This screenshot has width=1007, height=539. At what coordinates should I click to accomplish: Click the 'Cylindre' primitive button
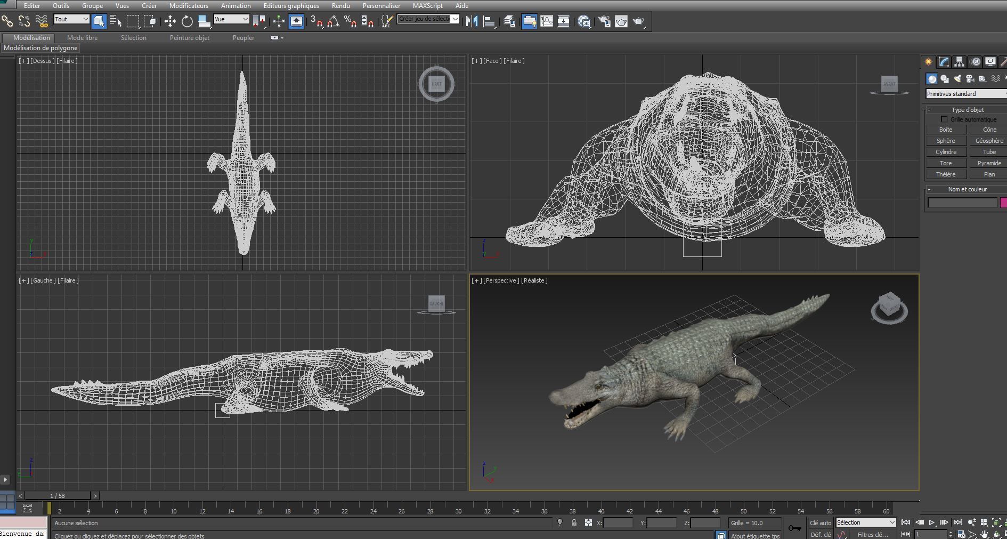click(x=946, y=152)
